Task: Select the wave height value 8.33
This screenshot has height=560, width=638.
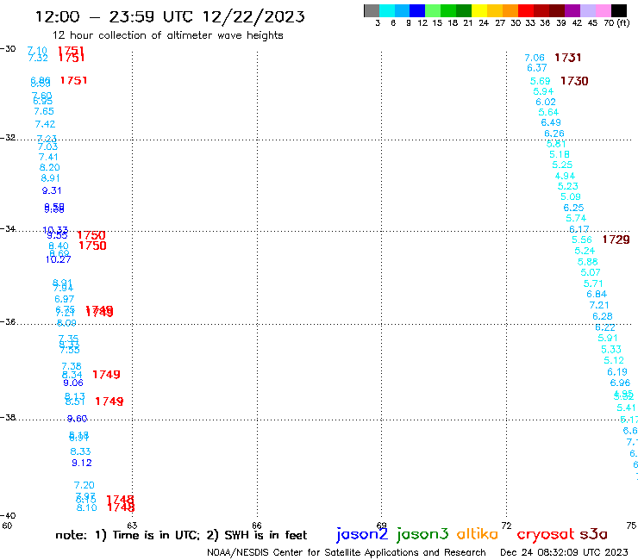Action: coord(80,451)
